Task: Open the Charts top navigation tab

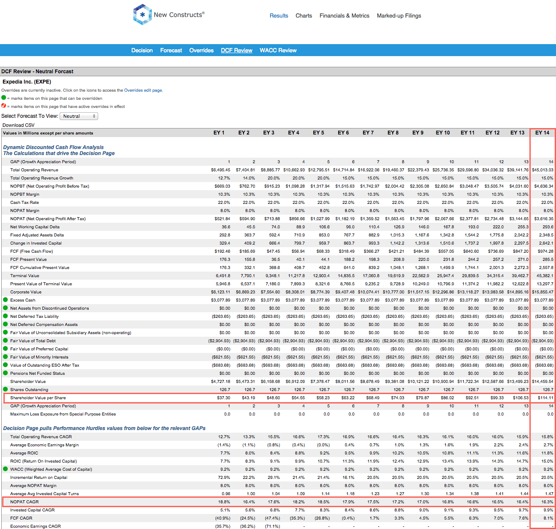Action: coord(304,16)
